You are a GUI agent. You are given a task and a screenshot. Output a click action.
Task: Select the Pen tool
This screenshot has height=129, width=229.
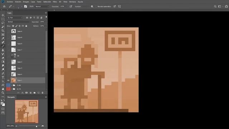coord(3,73)
